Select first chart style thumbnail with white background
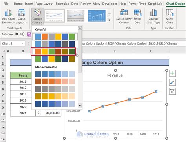This screenshot has height=142, width=186. (x=55, y=16)
